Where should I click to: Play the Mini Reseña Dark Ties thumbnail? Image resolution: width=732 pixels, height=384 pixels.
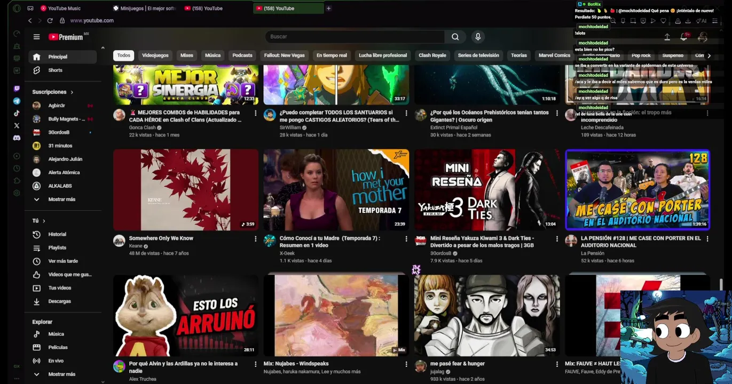pyautogui.click(x=487, y=190)
